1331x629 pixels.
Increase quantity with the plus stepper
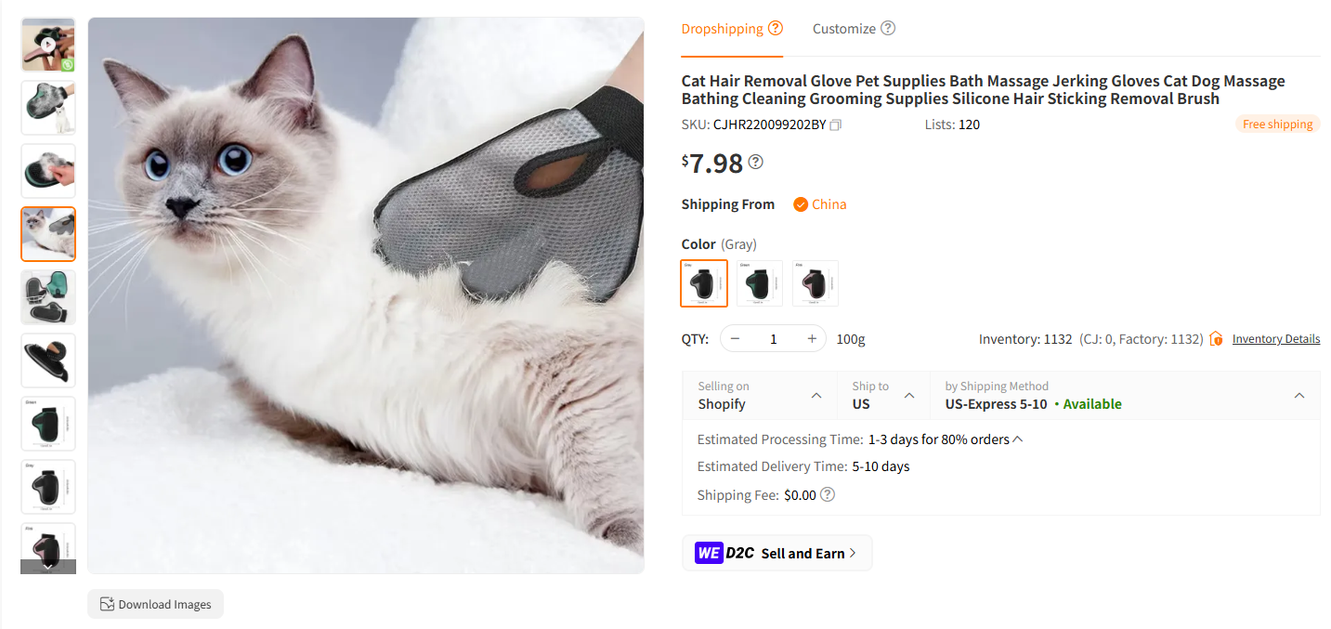(811, 338)
